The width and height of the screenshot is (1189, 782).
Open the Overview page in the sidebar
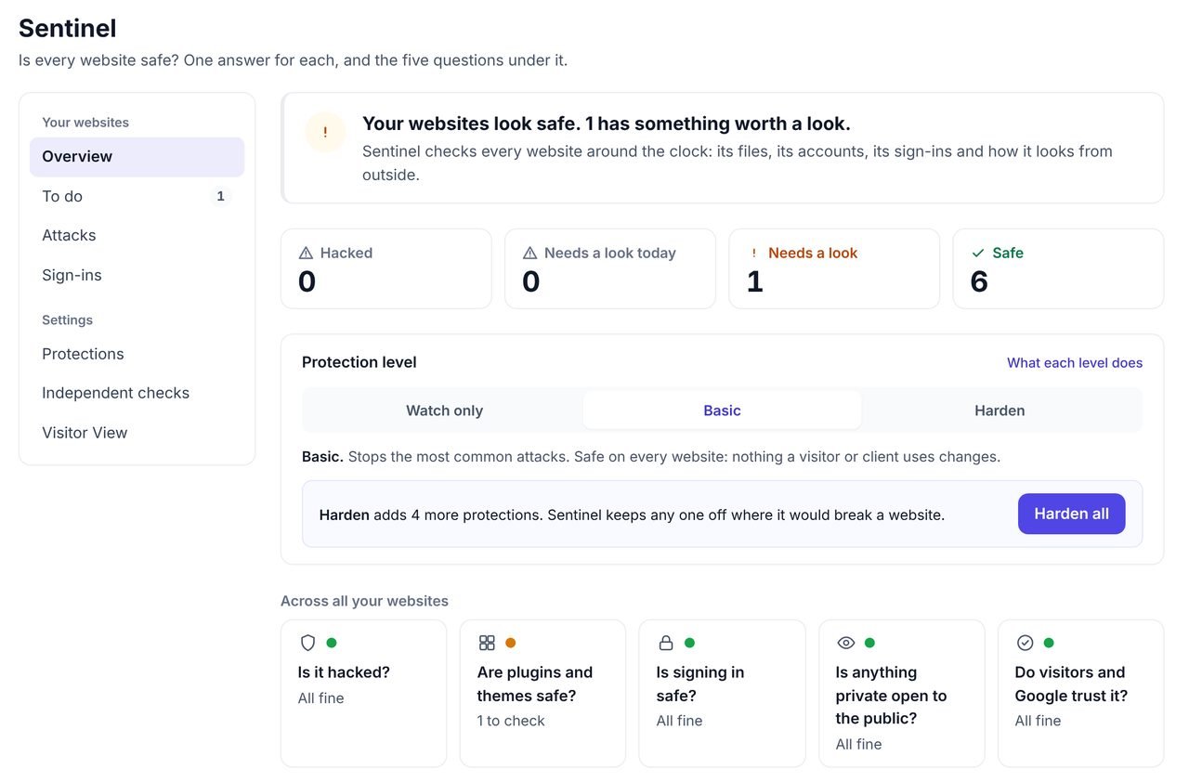[137, 157]
